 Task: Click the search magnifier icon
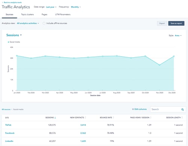[x=183, y=109]
